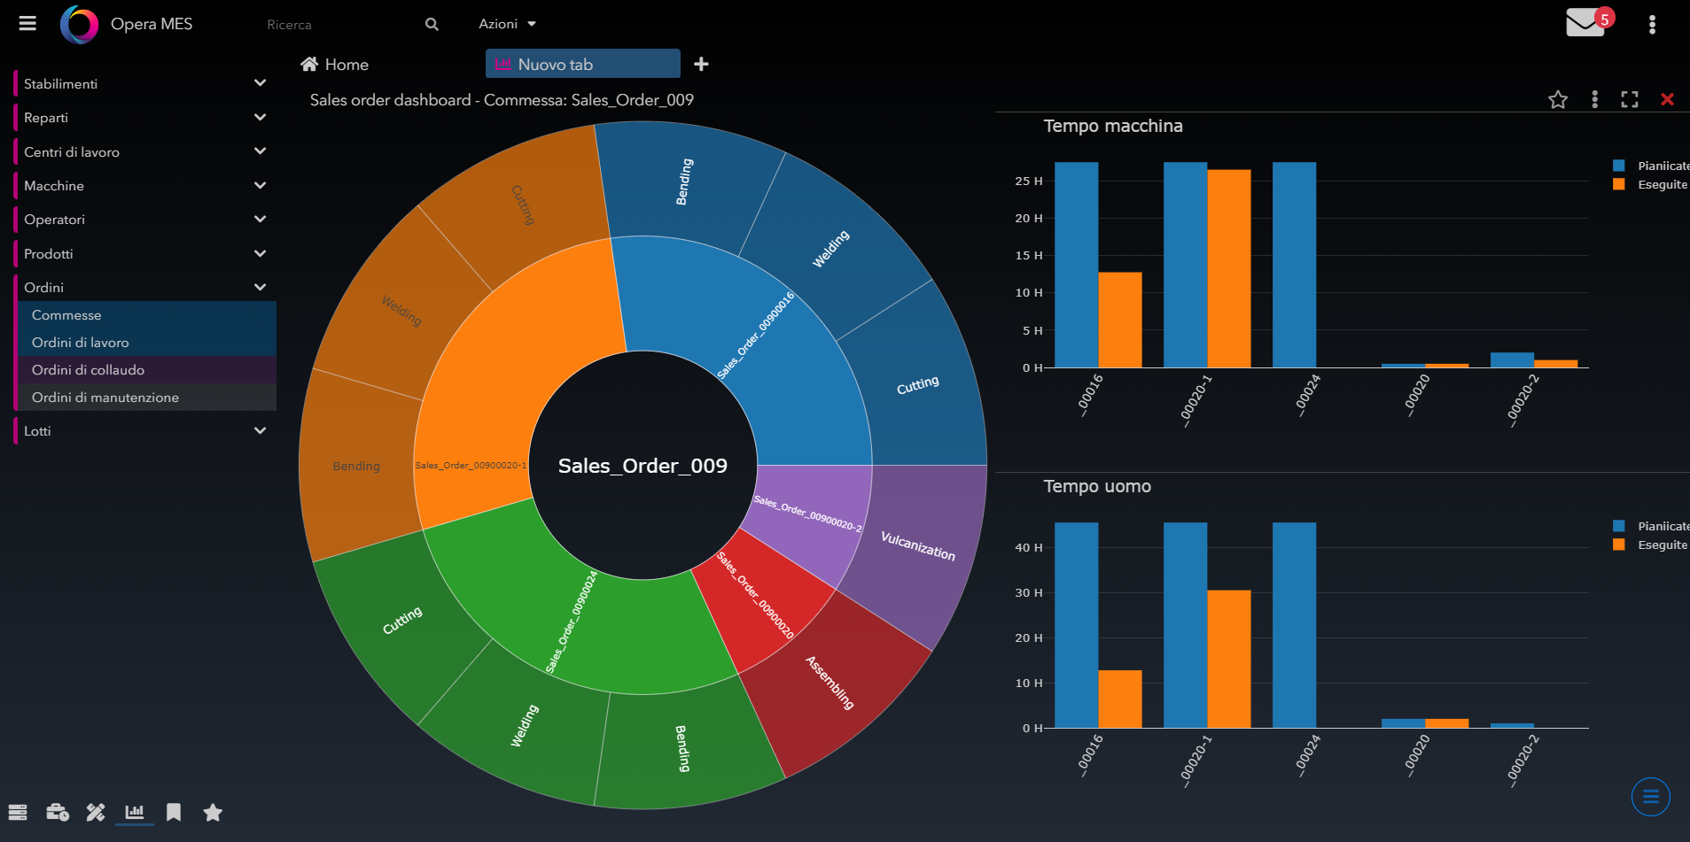Click the briefcase with clock icon

(58, 812)
